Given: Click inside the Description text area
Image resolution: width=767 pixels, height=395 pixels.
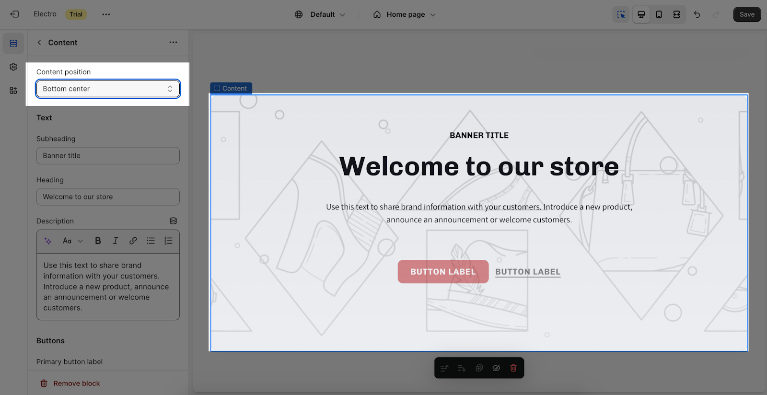Looking at the screenshot, I should [x=108, y=287].
